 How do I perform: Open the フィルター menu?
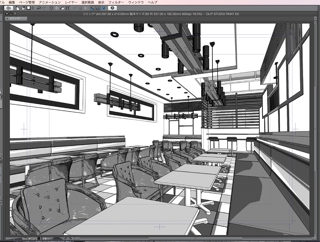click(116, 2)
